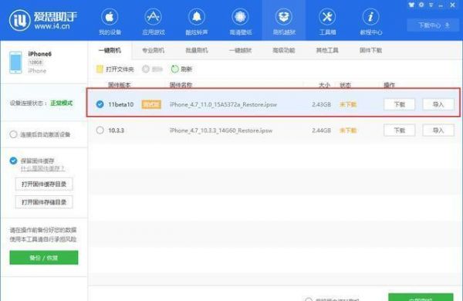Click 导入 for the 10.3.3 firmware
Viewport: 463px width, 301px height.
(438, 130)
